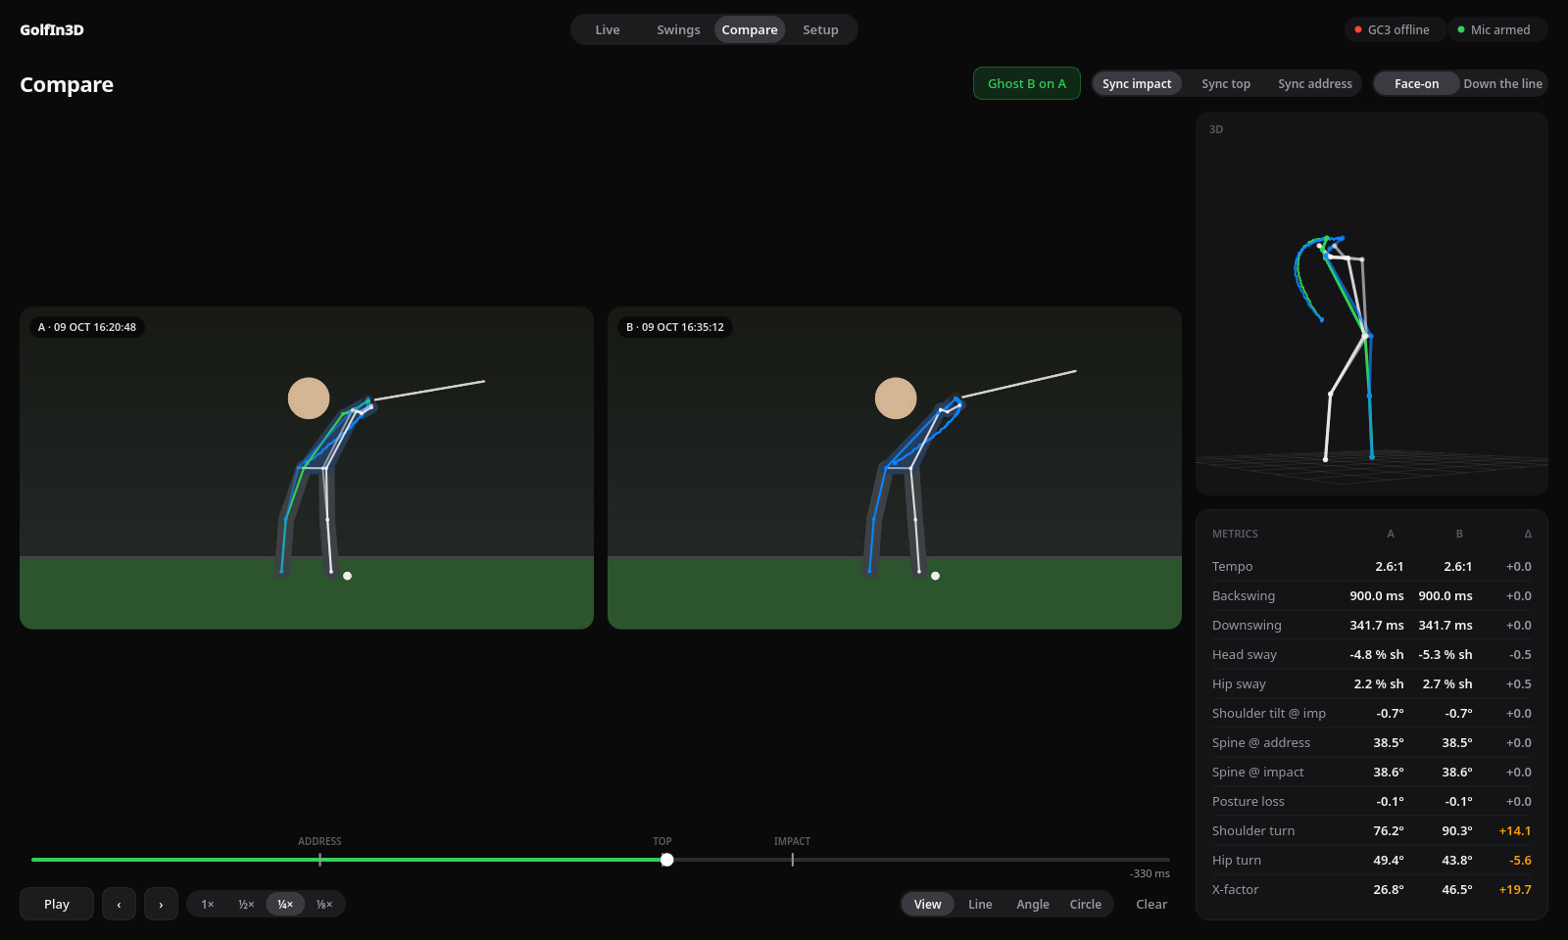Select the Angle drawing tool
This screenshot has width=1568, height=940.
[1033, 904]
